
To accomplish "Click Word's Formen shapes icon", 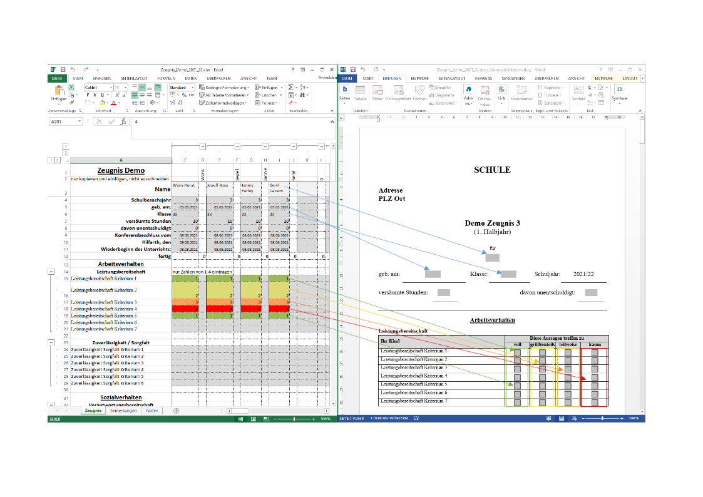I will tap(419, 91).
